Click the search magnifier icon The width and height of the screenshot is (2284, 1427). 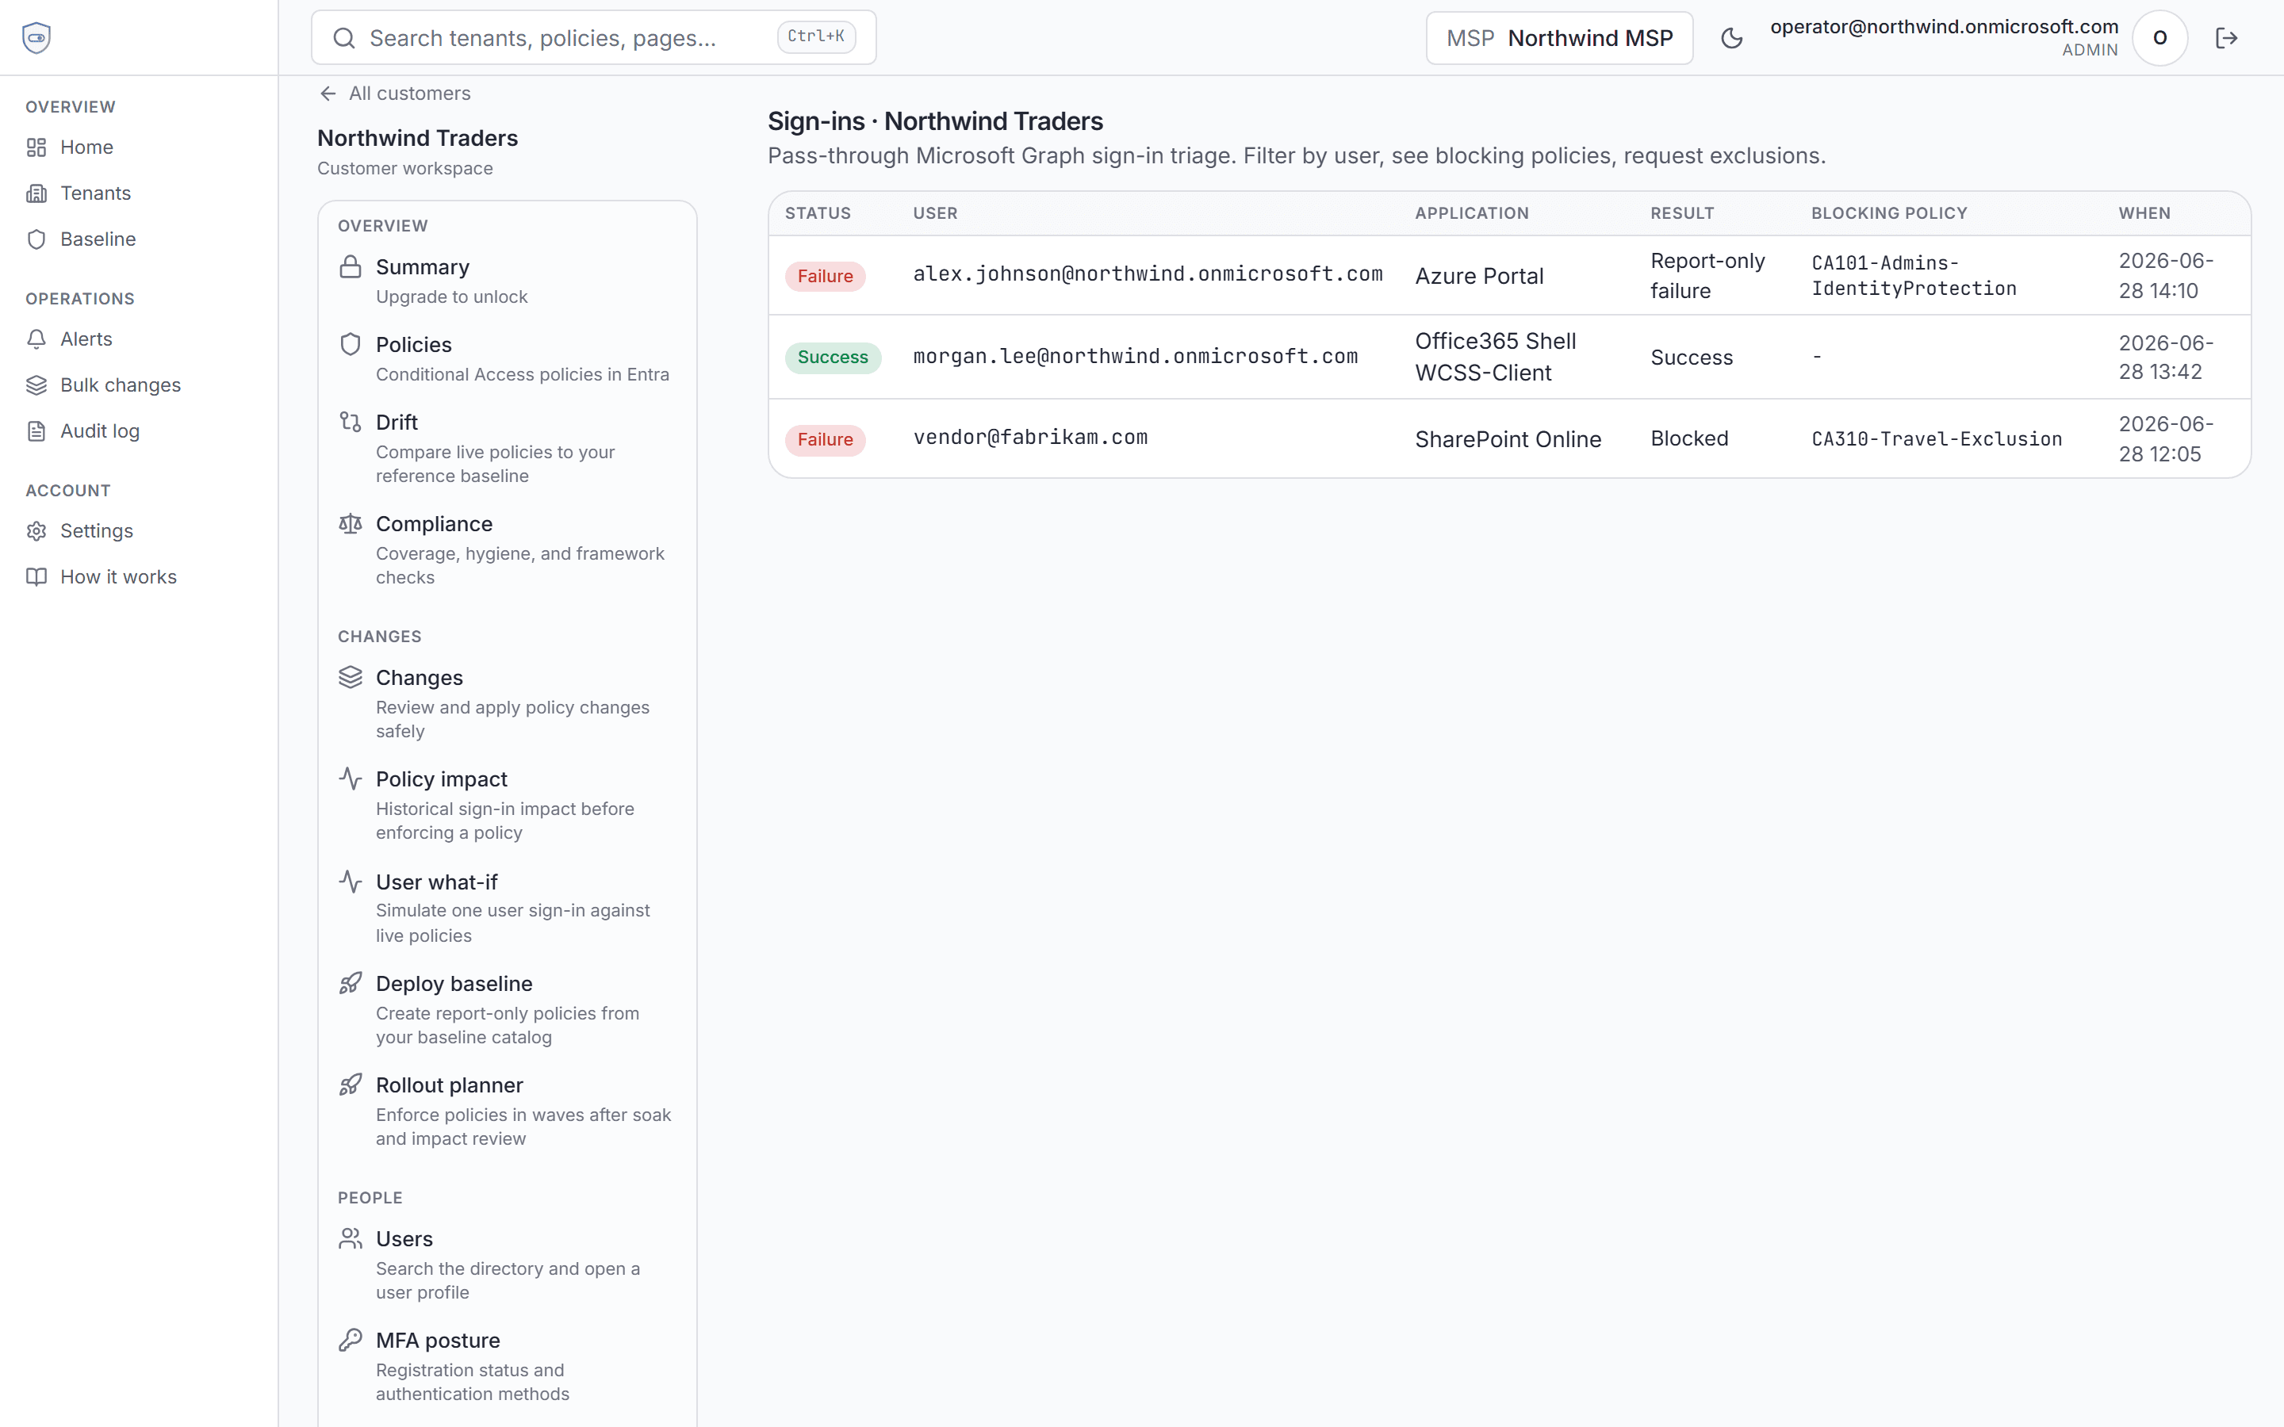click(344, 38)
